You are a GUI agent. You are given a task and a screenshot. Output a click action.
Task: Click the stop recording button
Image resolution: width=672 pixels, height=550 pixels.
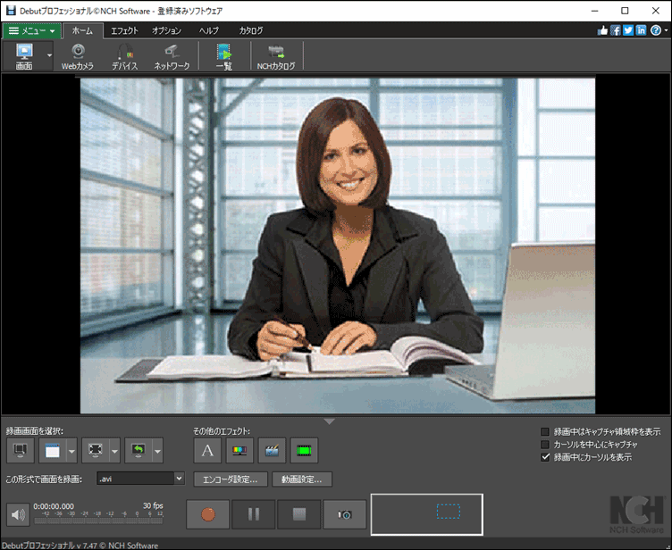pyautogui.click(x=299, y=514)
